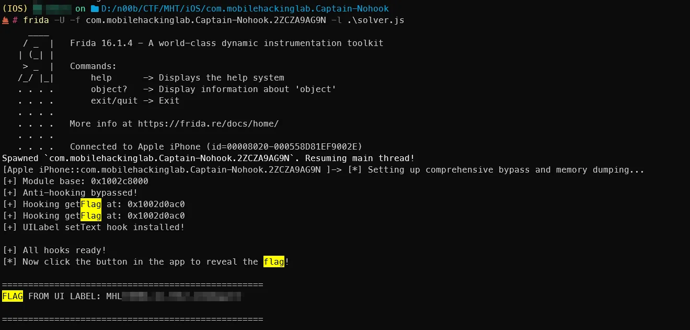The image size is (690, 330).
Task: Open the frida.re docs home link
Action: tap(208, 124)
